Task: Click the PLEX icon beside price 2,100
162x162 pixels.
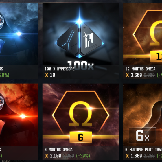Action: click(x=47, y=156)
